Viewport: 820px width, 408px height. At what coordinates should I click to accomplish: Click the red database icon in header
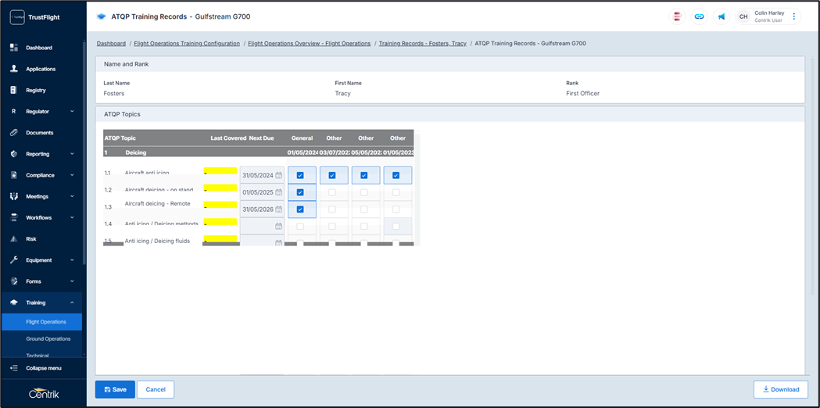point(677,16)
